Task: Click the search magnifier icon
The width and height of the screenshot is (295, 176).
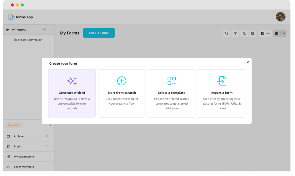Action: coord(227,33)
